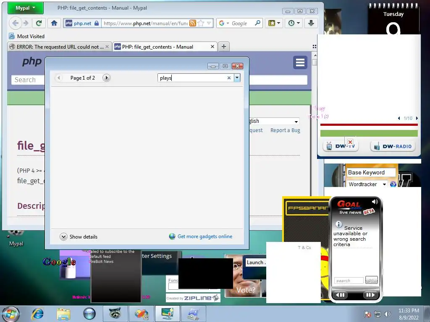Viewport: 430px width, 322px height.
Task: Launch Internet Explorer from the taskbar
Action: point(37,314)
